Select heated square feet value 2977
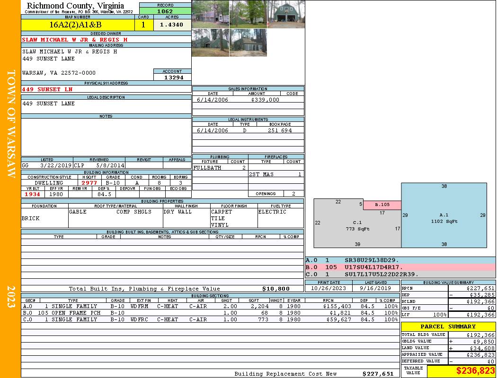Image resolution: width=497 pixels, height=378 pixels. tap(89, 183)
